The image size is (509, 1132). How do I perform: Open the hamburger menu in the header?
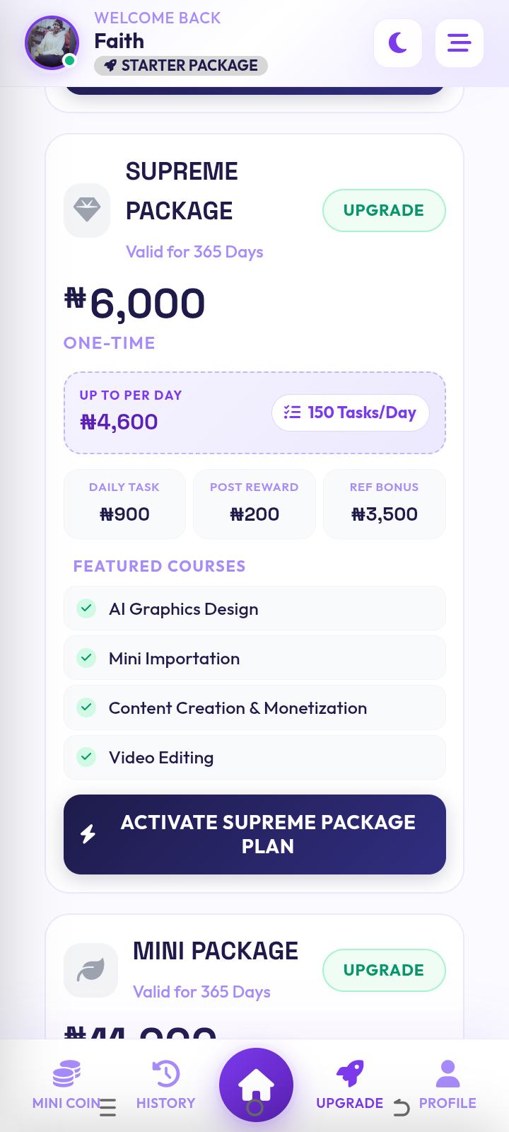point(460,43)
